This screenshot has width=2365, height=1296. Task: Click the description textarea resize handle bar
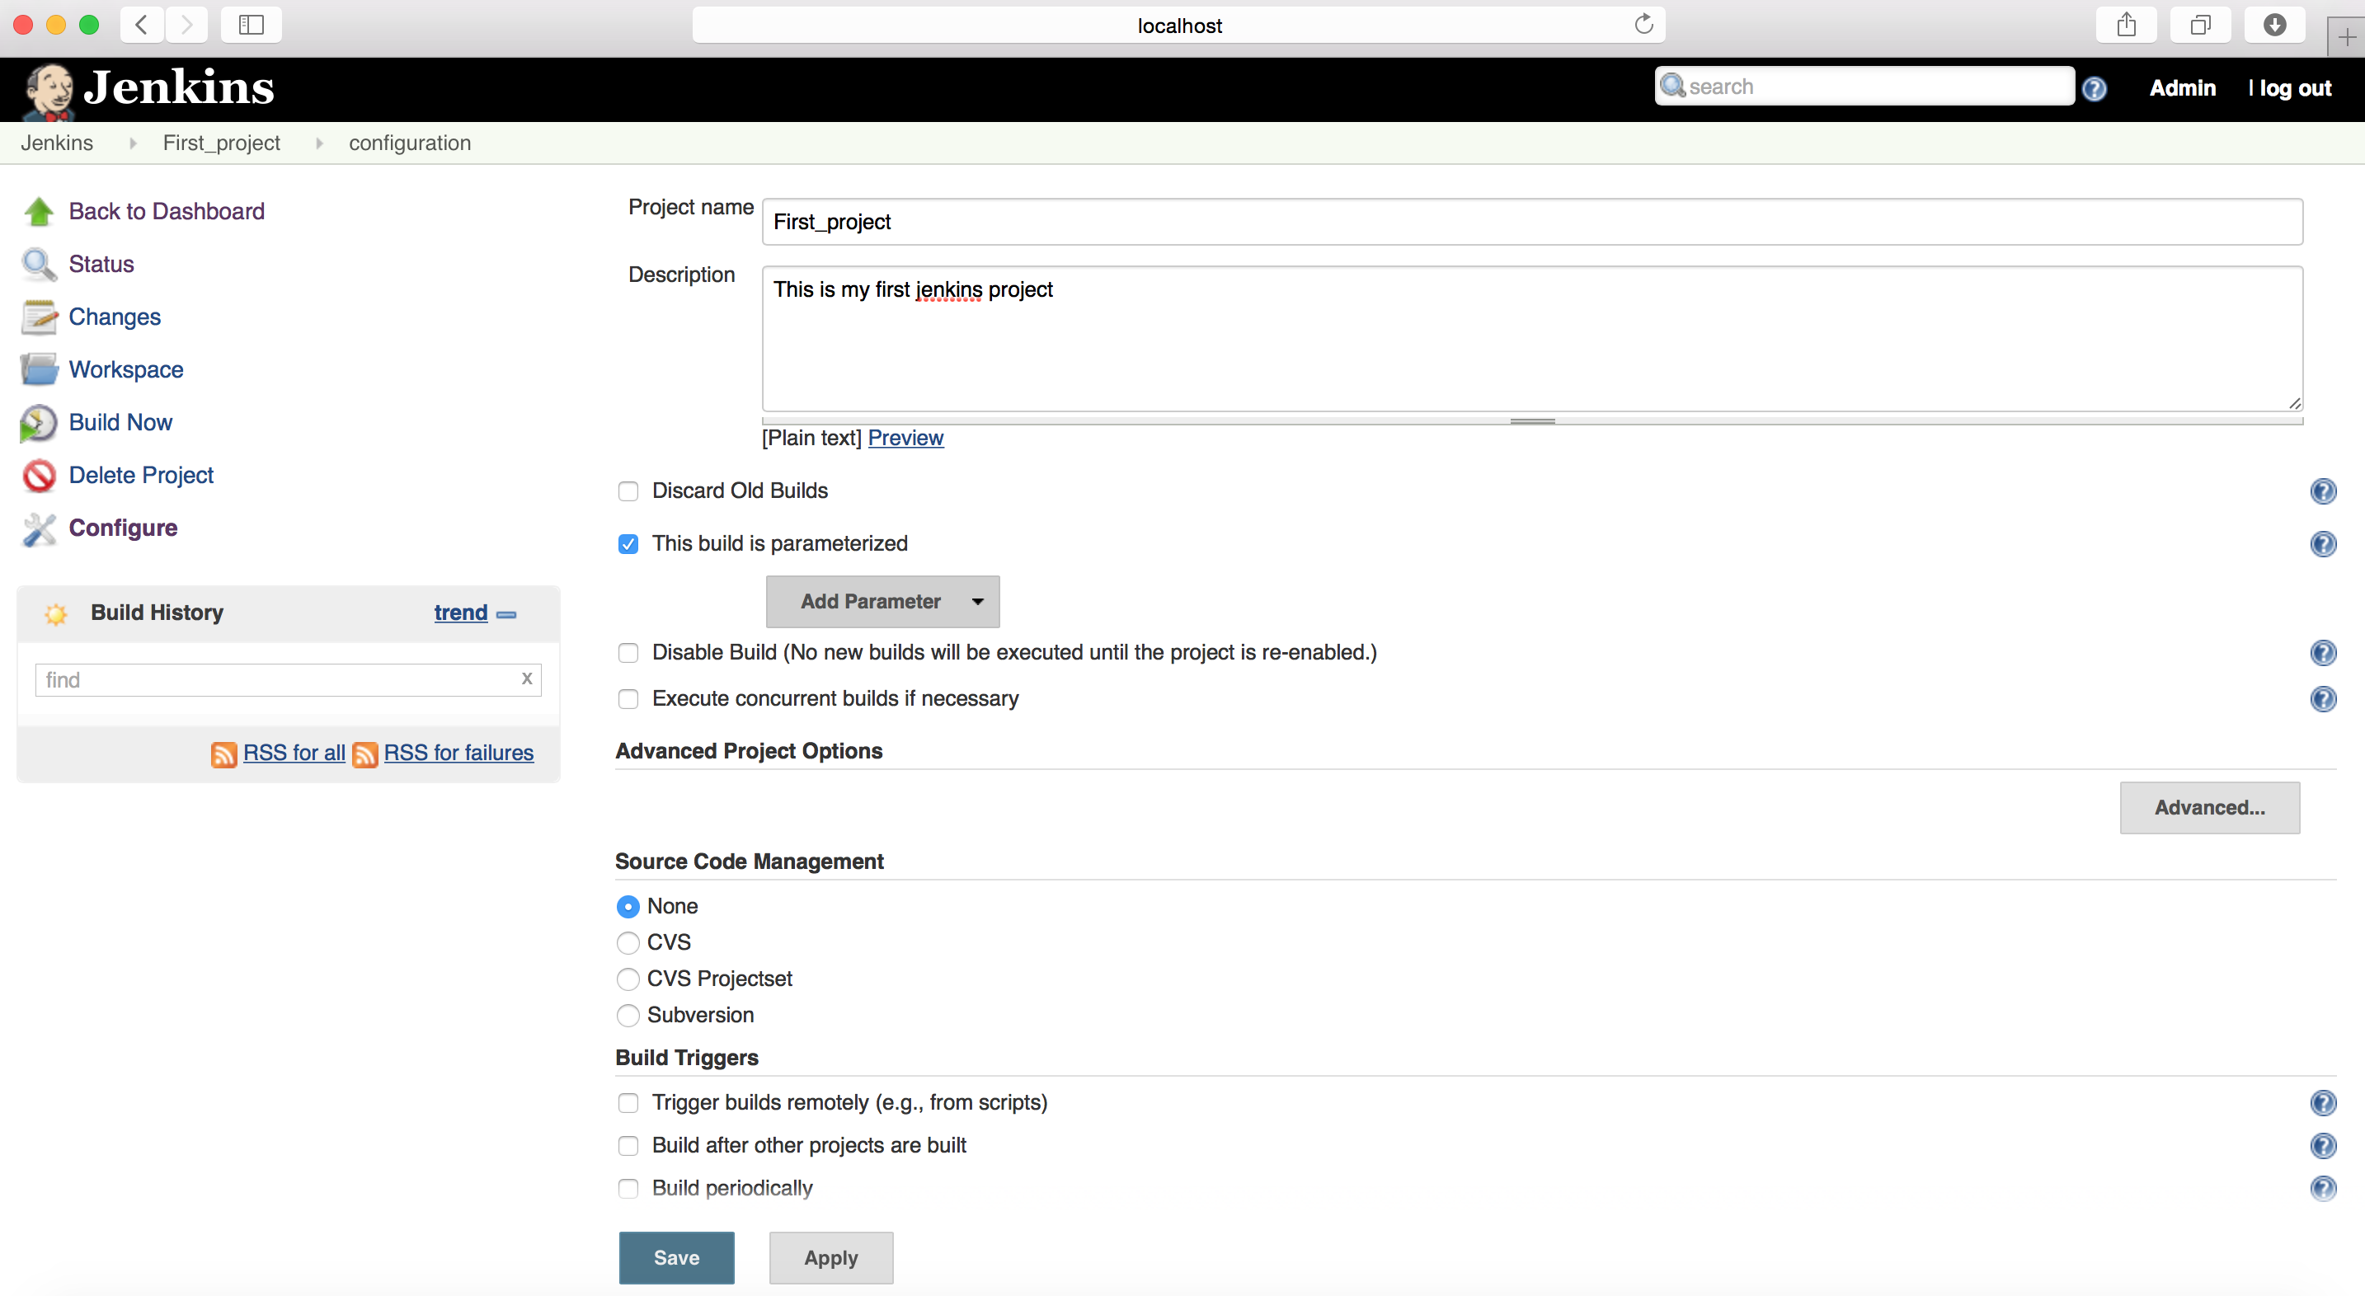1532,421
